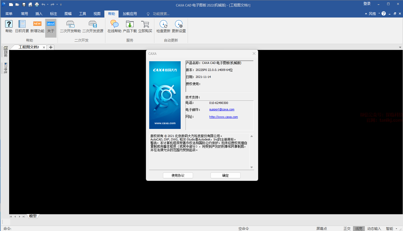
Task: Open 在线帮助 chat bubble icon
Action: pos(114,24)
